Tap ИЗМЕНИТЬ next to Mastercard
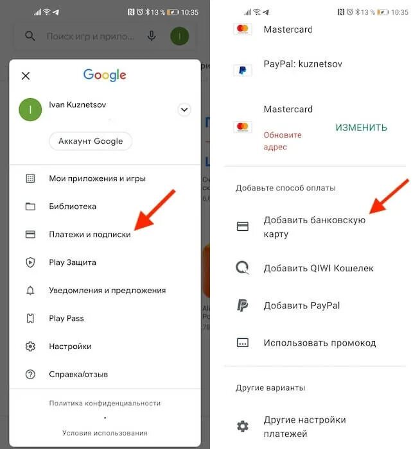This screenshot has height=449, width=420. (361, 128)
